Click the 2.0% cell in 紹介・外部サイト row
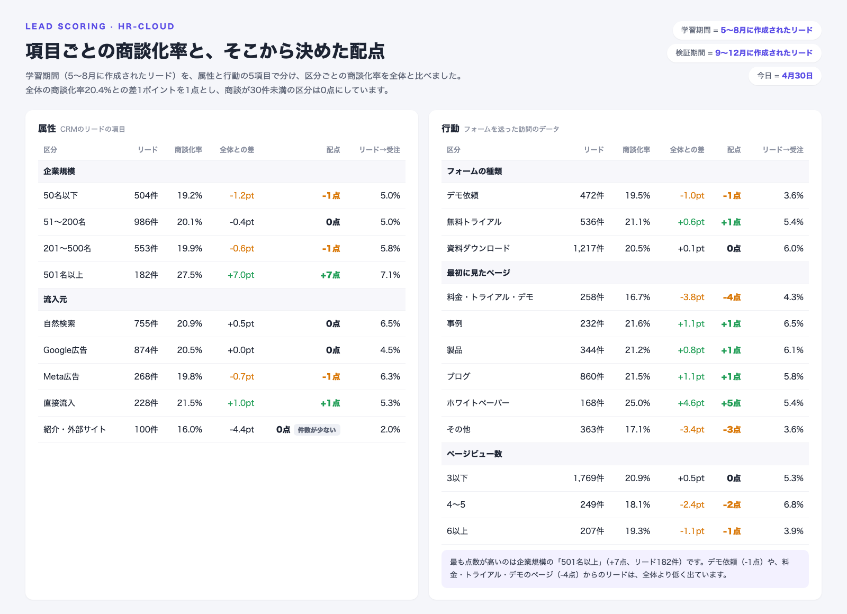Image resolution: width=847 pixels, height=614 pixels. pos(390,429)
